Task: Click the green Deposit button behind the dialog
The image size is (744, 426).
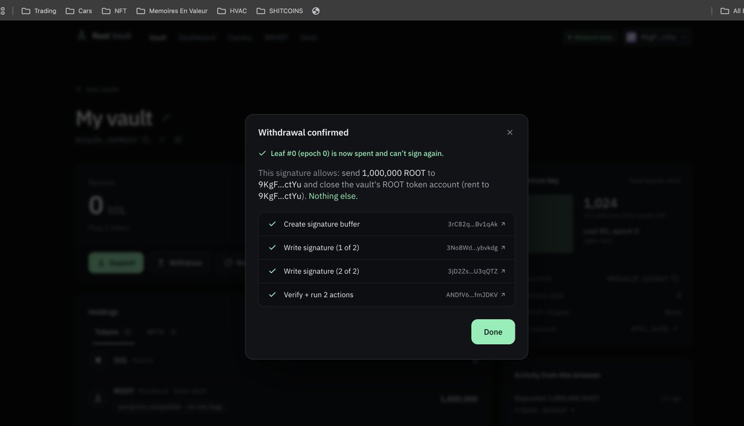Action: (x=116, y=263)
